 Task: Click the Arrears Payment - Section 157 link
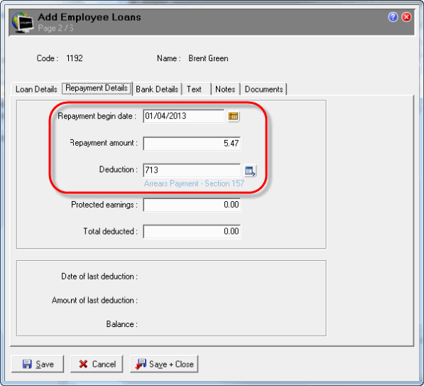(194, 183)
